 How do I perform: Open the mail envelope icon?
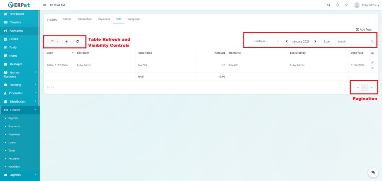(347, 5)
